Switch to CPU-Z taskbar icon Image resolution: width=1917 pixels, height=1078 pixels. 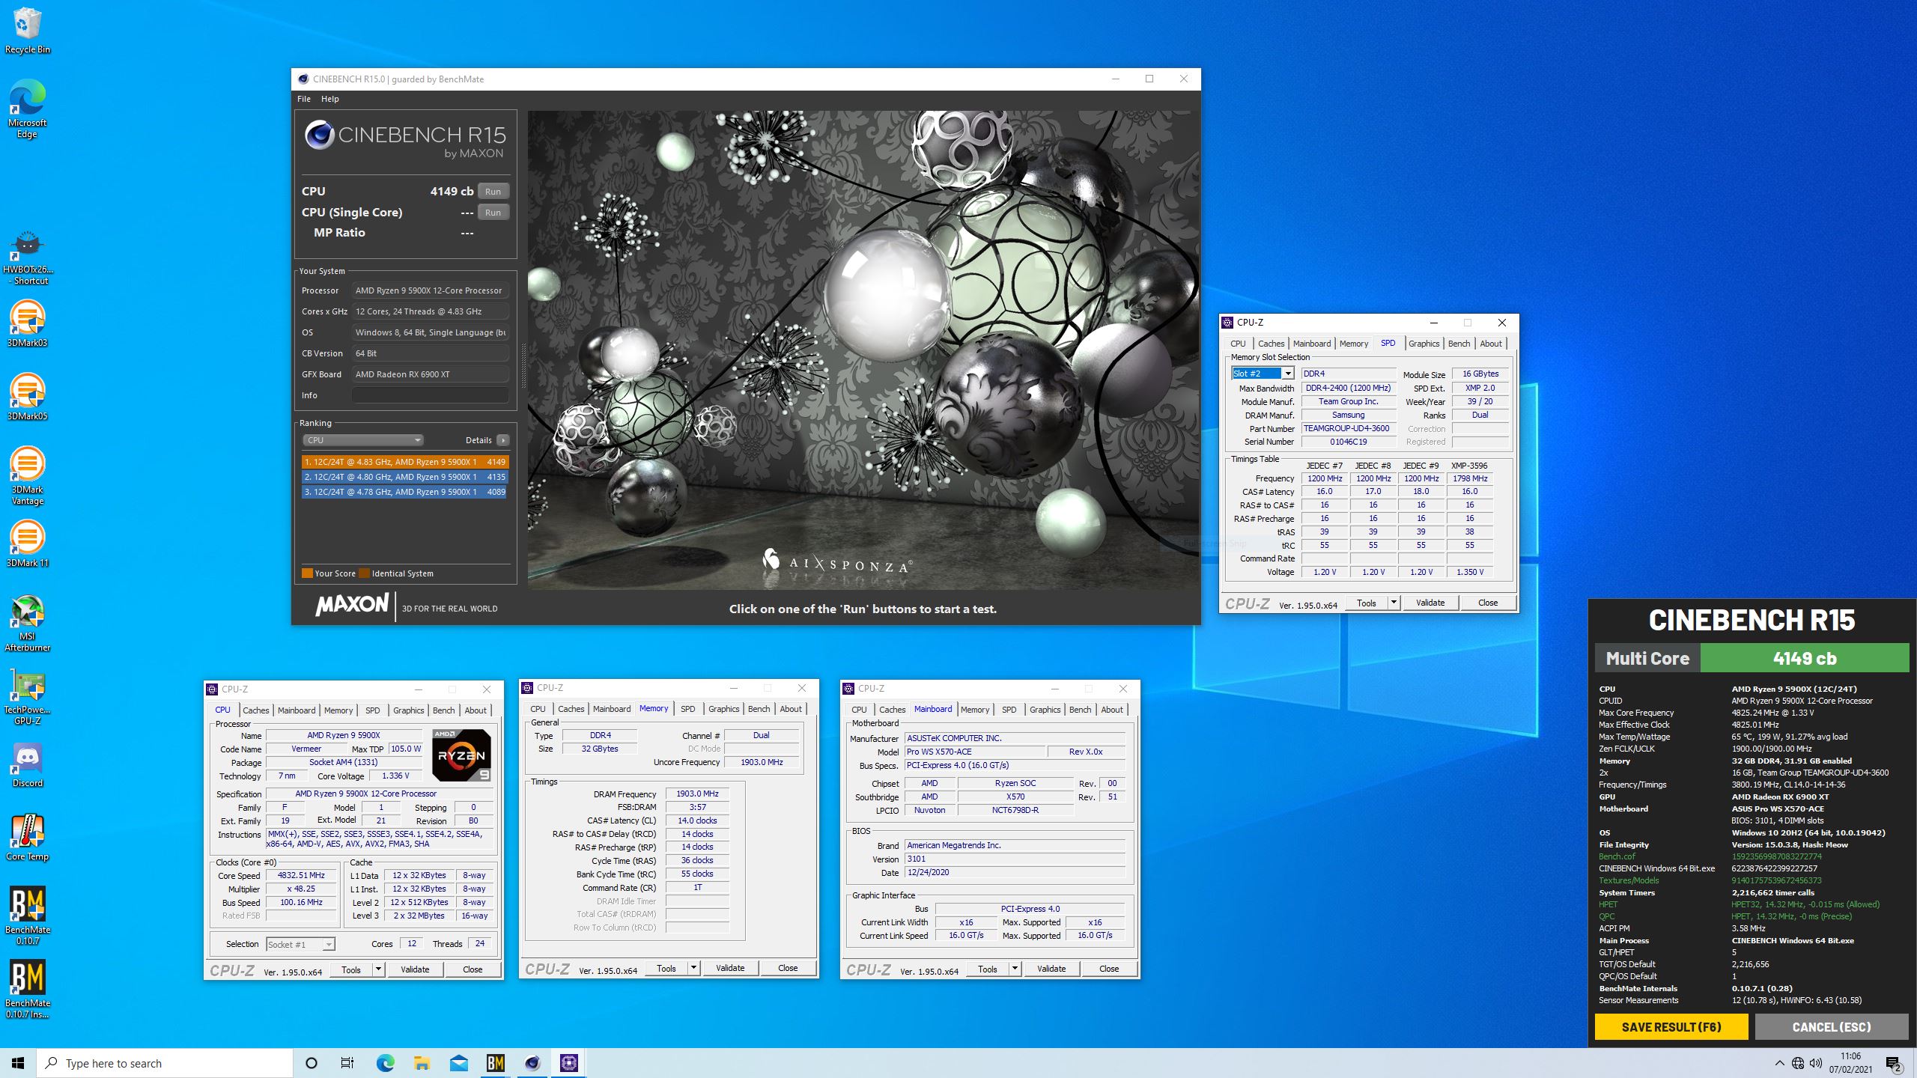coord(568,1063)
